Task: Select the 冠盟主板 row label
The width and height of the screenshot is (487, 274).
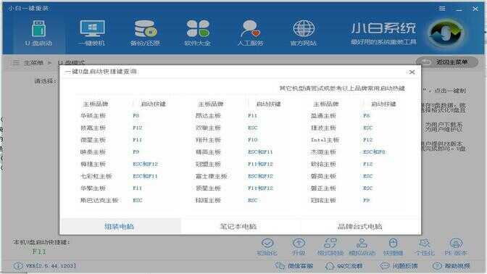Action: click(x=208, y=164)
